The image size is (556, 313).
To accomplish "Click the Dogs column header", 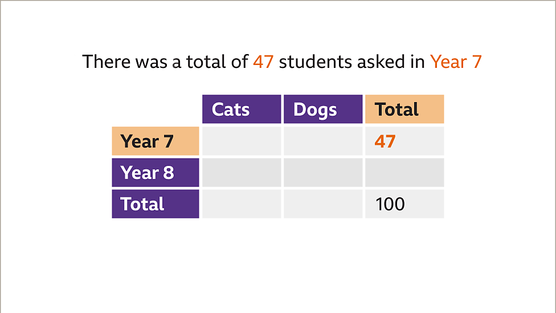I will click(322, 109).
